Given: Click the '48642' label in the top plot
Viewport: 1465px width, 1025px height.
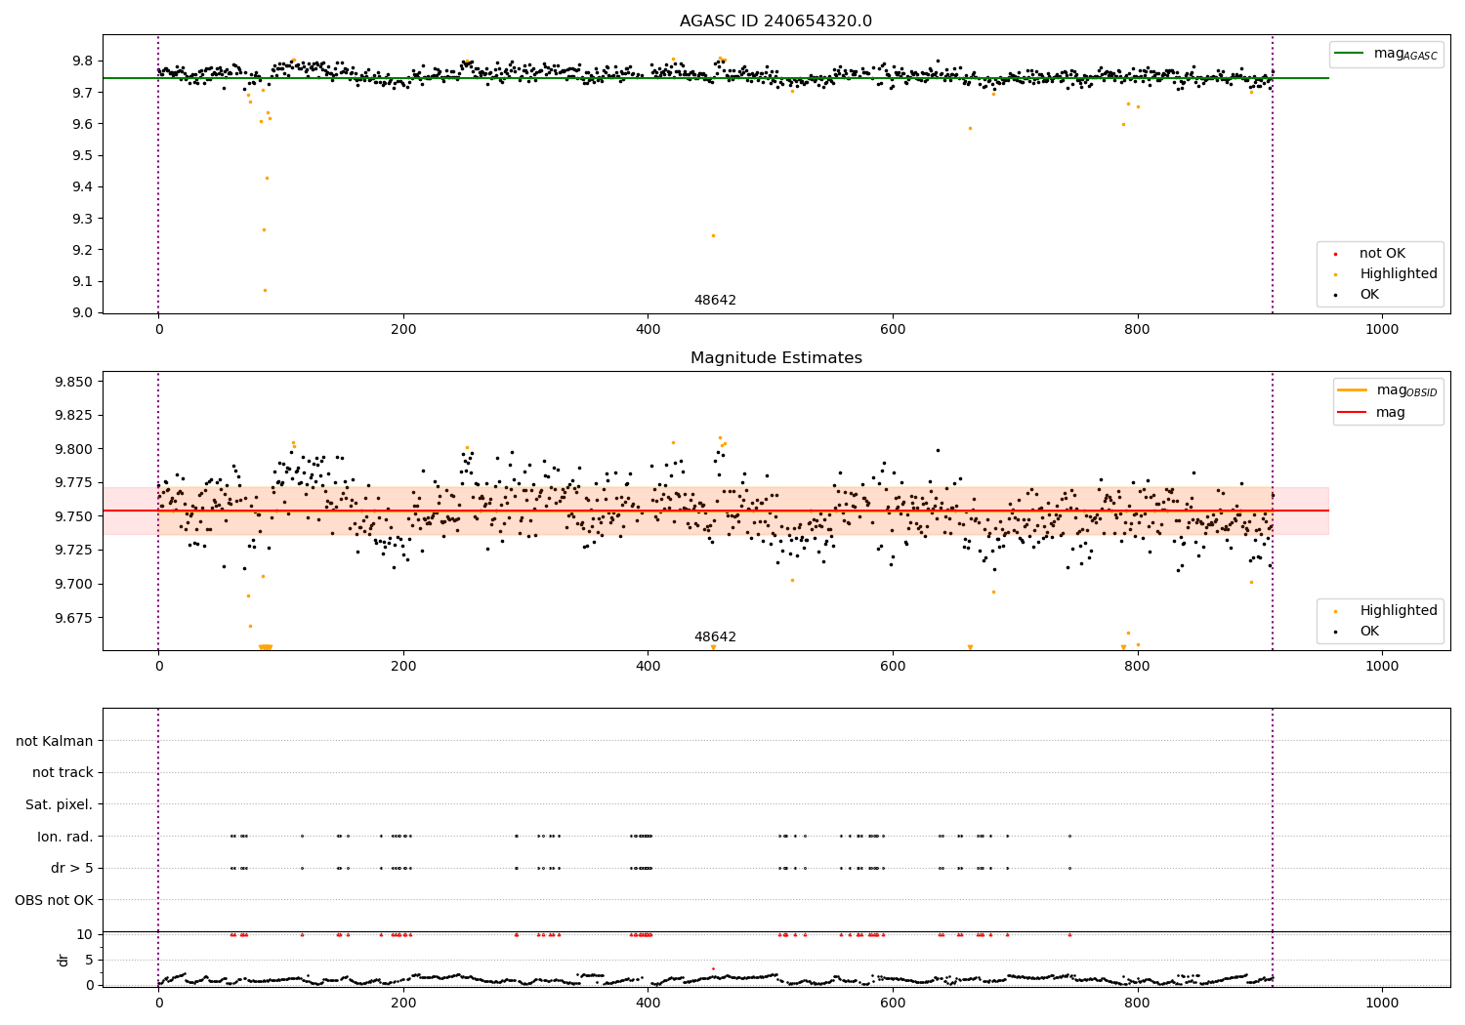Looking at the screenshot, I should 715,301.
